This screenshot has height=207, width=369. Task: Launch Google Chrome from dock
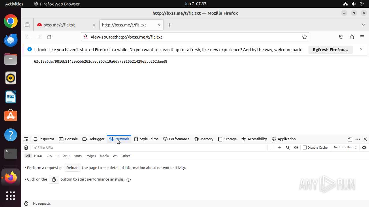[11, 21]
